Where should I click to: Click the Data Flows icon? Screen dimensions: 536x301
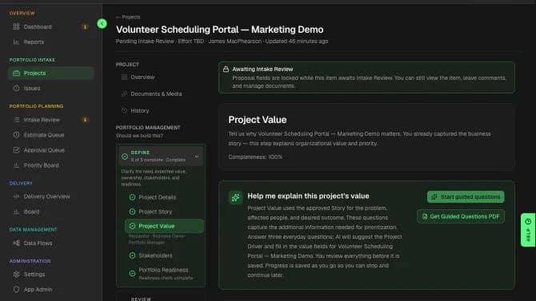click(x=16, y=243)
